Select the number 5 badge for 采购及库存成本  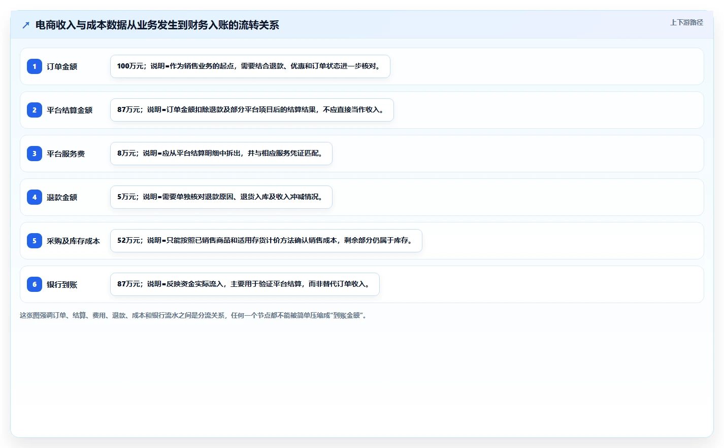(35, 241)
